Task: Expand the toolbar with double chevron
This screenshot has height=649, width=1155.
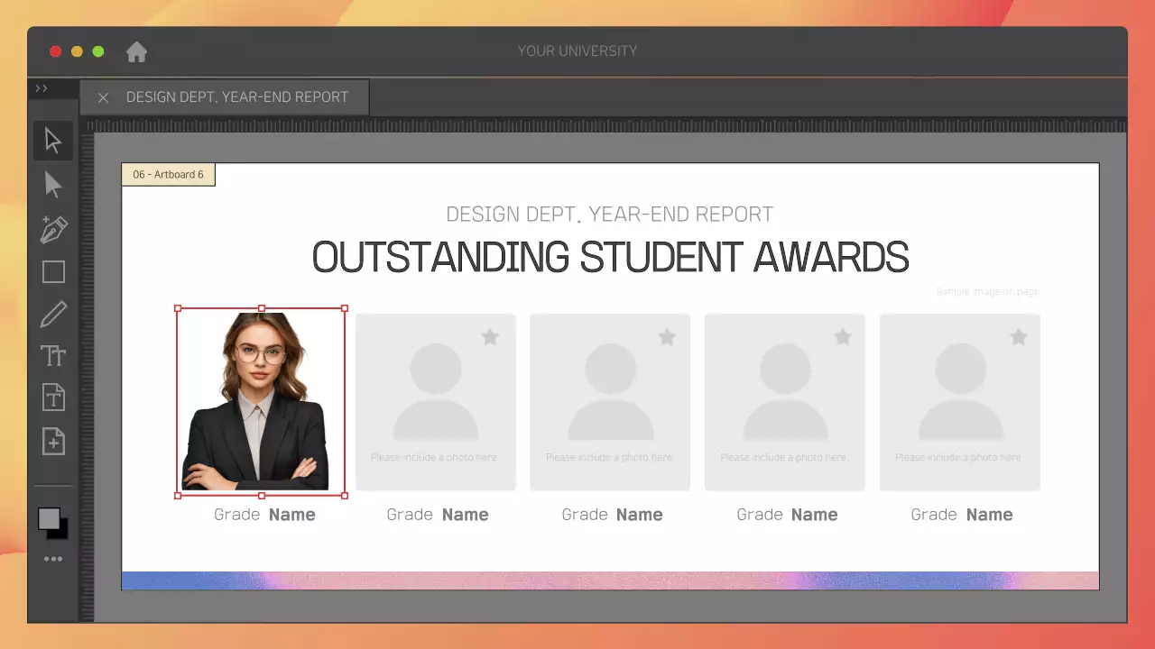Action: [x=42, y=88]
